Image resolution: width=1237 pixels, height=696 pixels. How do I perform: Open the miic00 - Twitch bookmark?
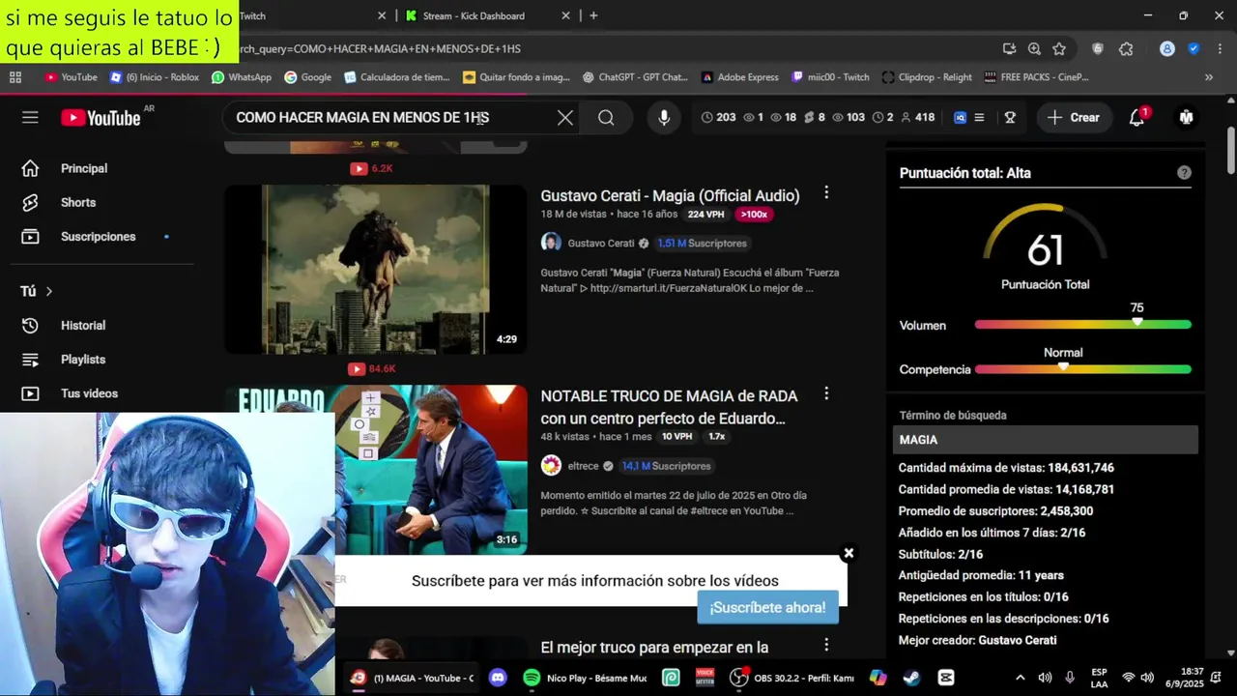(x=830, y=77)
